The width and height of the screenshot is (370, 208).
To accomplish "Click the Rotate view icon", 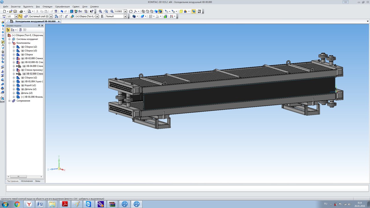I will click(131, 11).
